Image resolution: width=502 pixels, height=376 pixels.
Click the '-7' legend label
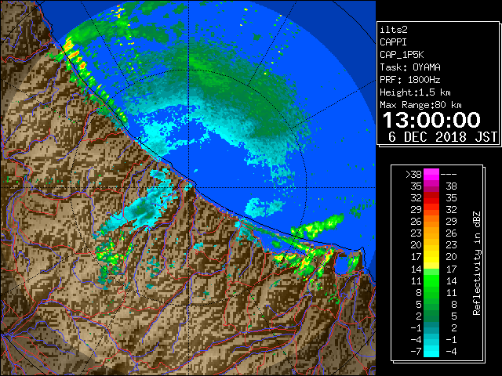416,351
